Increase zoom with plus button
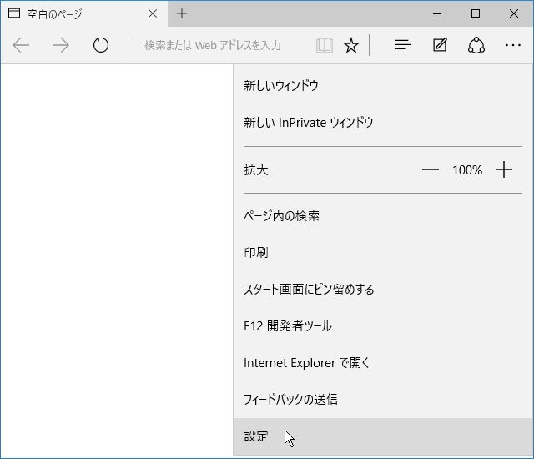534x459 pixels. pos(504,169)
